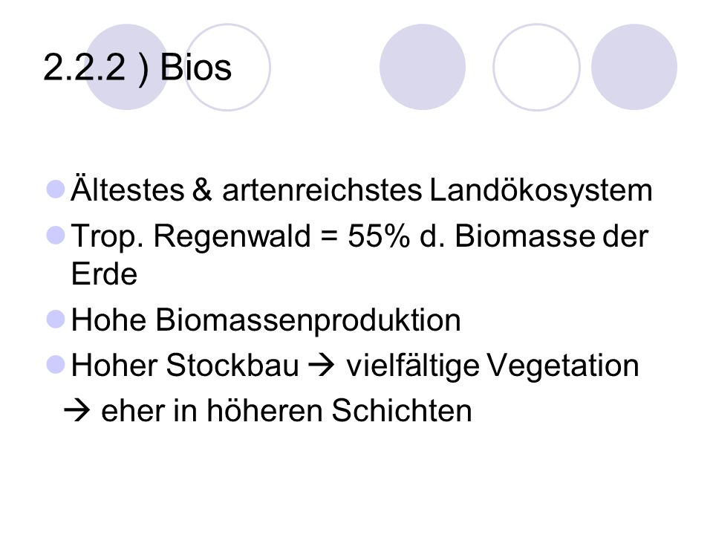The height and width of the screenshot is (535, 713).
Task: Click the words 'vielfältige Vegetation'
Action: pyautogui.click(x=492, y=366)
